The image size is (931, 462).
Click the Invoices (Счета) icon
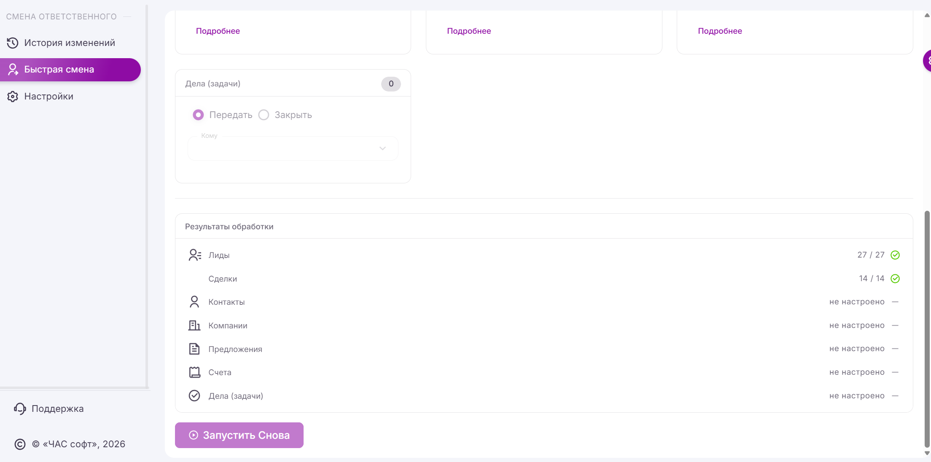[194, 372]
